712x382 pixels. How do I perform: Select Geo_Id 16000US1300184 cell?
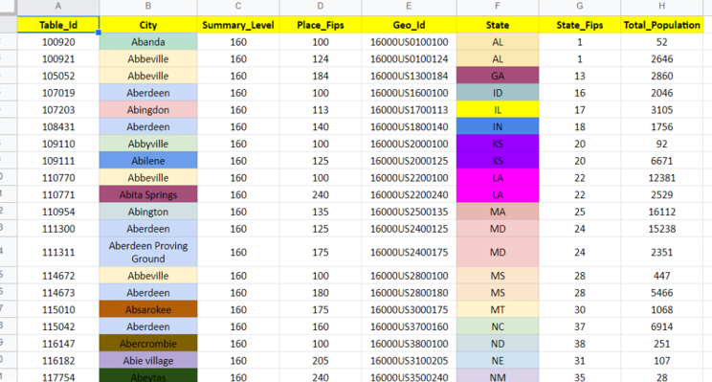pos(409,76)
